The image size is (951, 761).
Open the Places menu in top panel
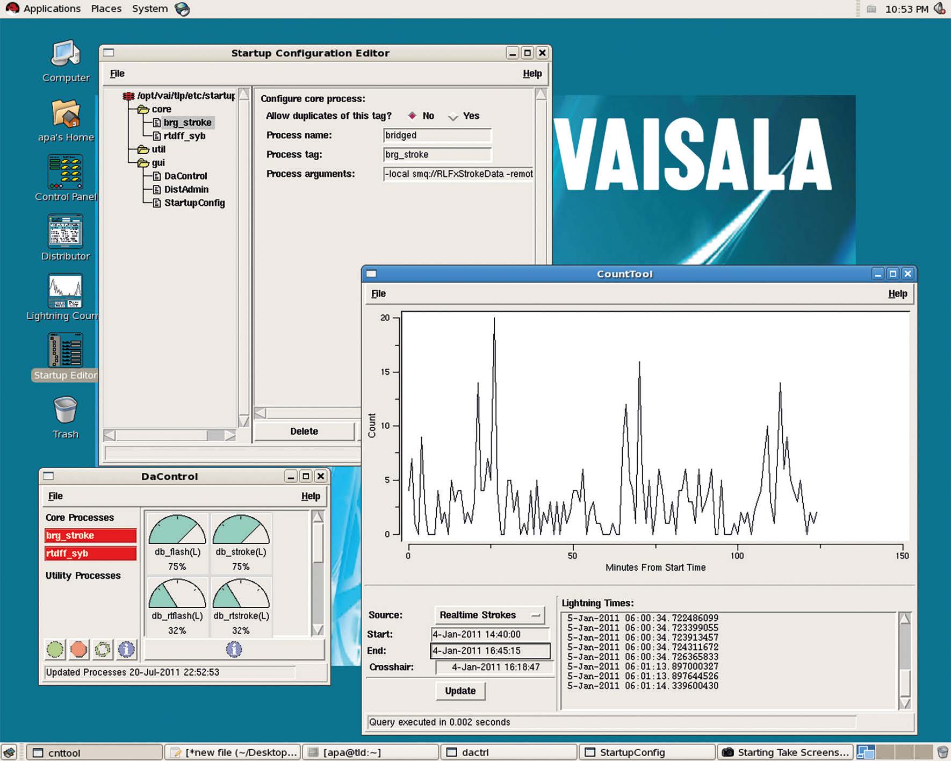[106, 9]
